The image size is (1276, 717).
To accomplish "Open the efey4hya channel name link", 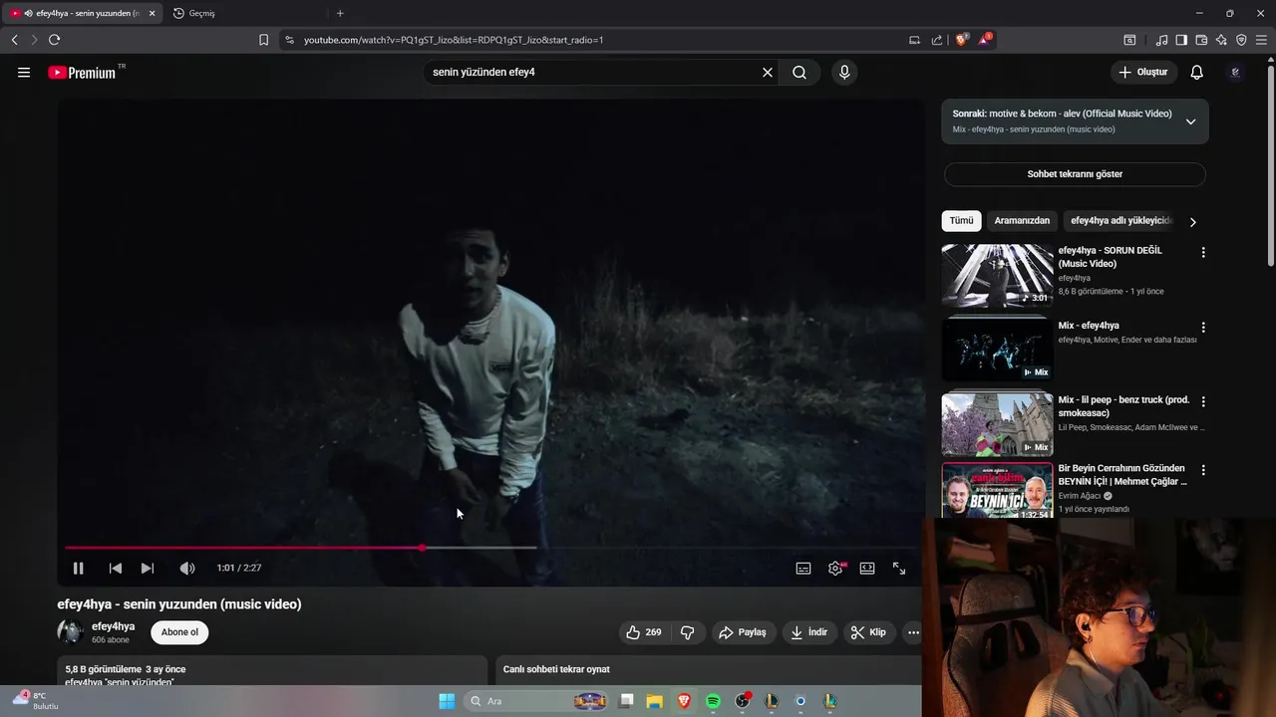I will tap(113, 626).
